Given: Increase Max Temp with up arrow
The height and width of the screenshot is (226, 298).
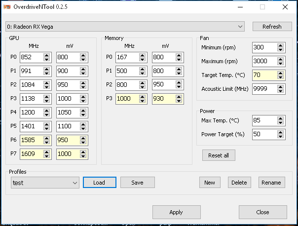Looking at the screenshot, I should click(280, 118).
